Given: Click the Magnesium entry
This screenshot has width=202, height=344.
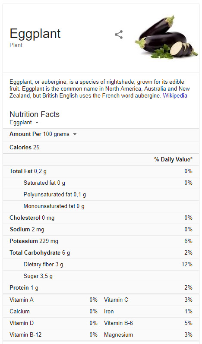Looking at the screenshot, I should pyautogui.click(x=148, y=335).
